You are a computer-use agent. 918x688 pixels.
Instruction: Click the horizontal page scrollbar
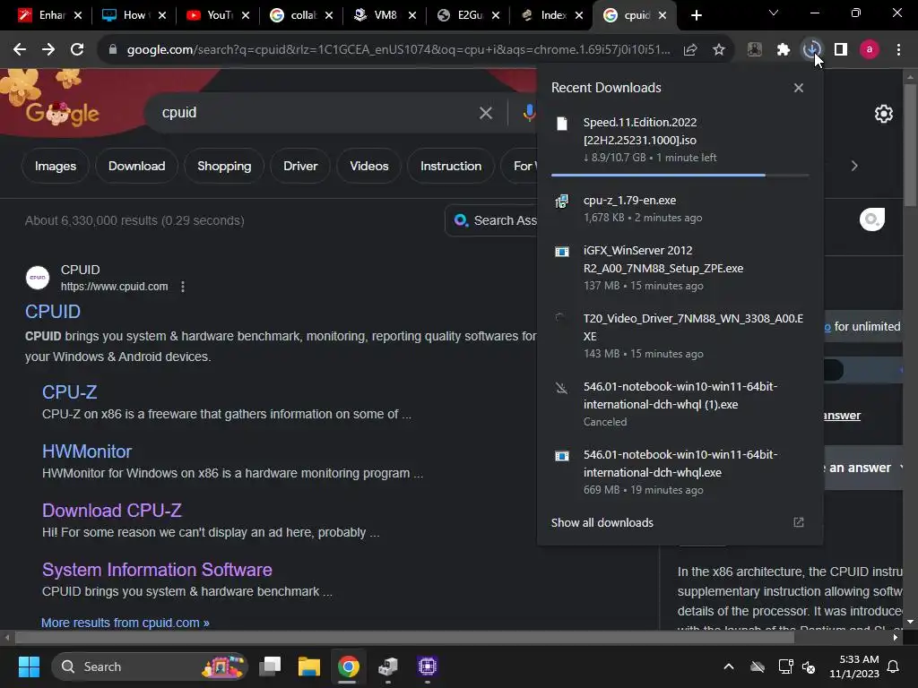(x=404, y=637)
